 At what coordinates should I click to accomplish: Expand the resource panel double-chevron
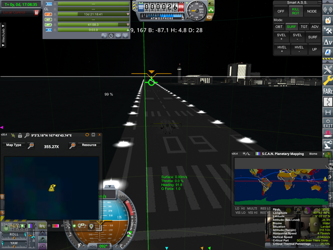click(x=125, y=35)
